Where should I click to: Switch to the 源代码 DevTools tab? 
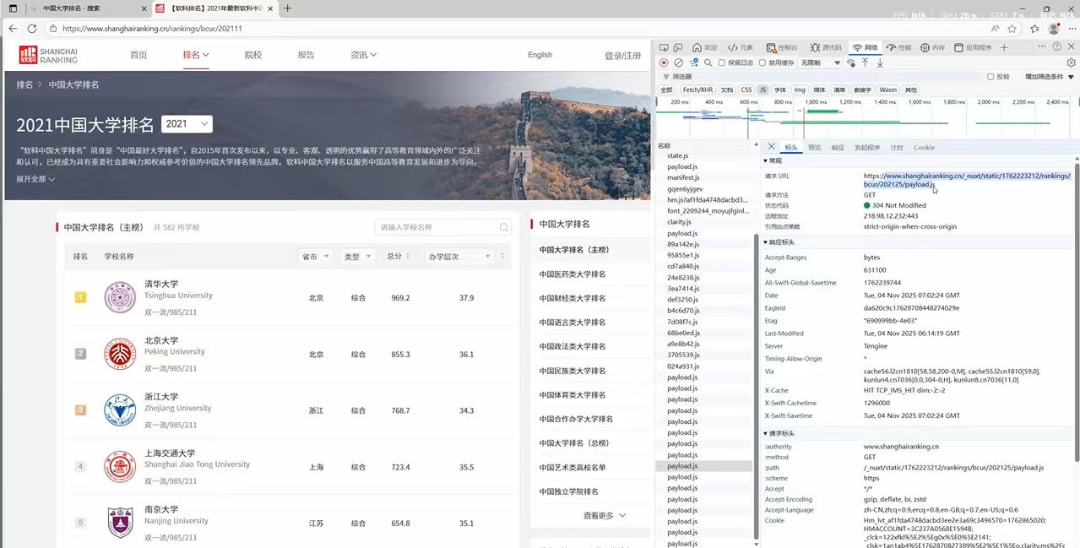[826, 47]
